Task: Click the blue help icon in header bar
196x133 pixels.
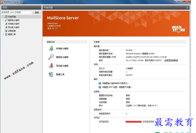Action: [187, 7]
